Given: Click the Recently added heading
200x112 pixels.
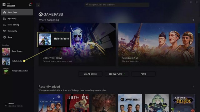Looking at the screenshot, I should click(x=49, y=86).
